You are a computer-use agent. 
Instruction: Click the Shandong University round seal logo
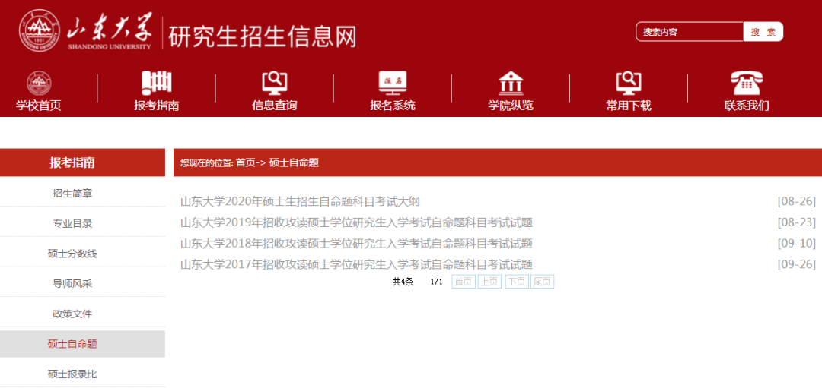tap(40, 31)
